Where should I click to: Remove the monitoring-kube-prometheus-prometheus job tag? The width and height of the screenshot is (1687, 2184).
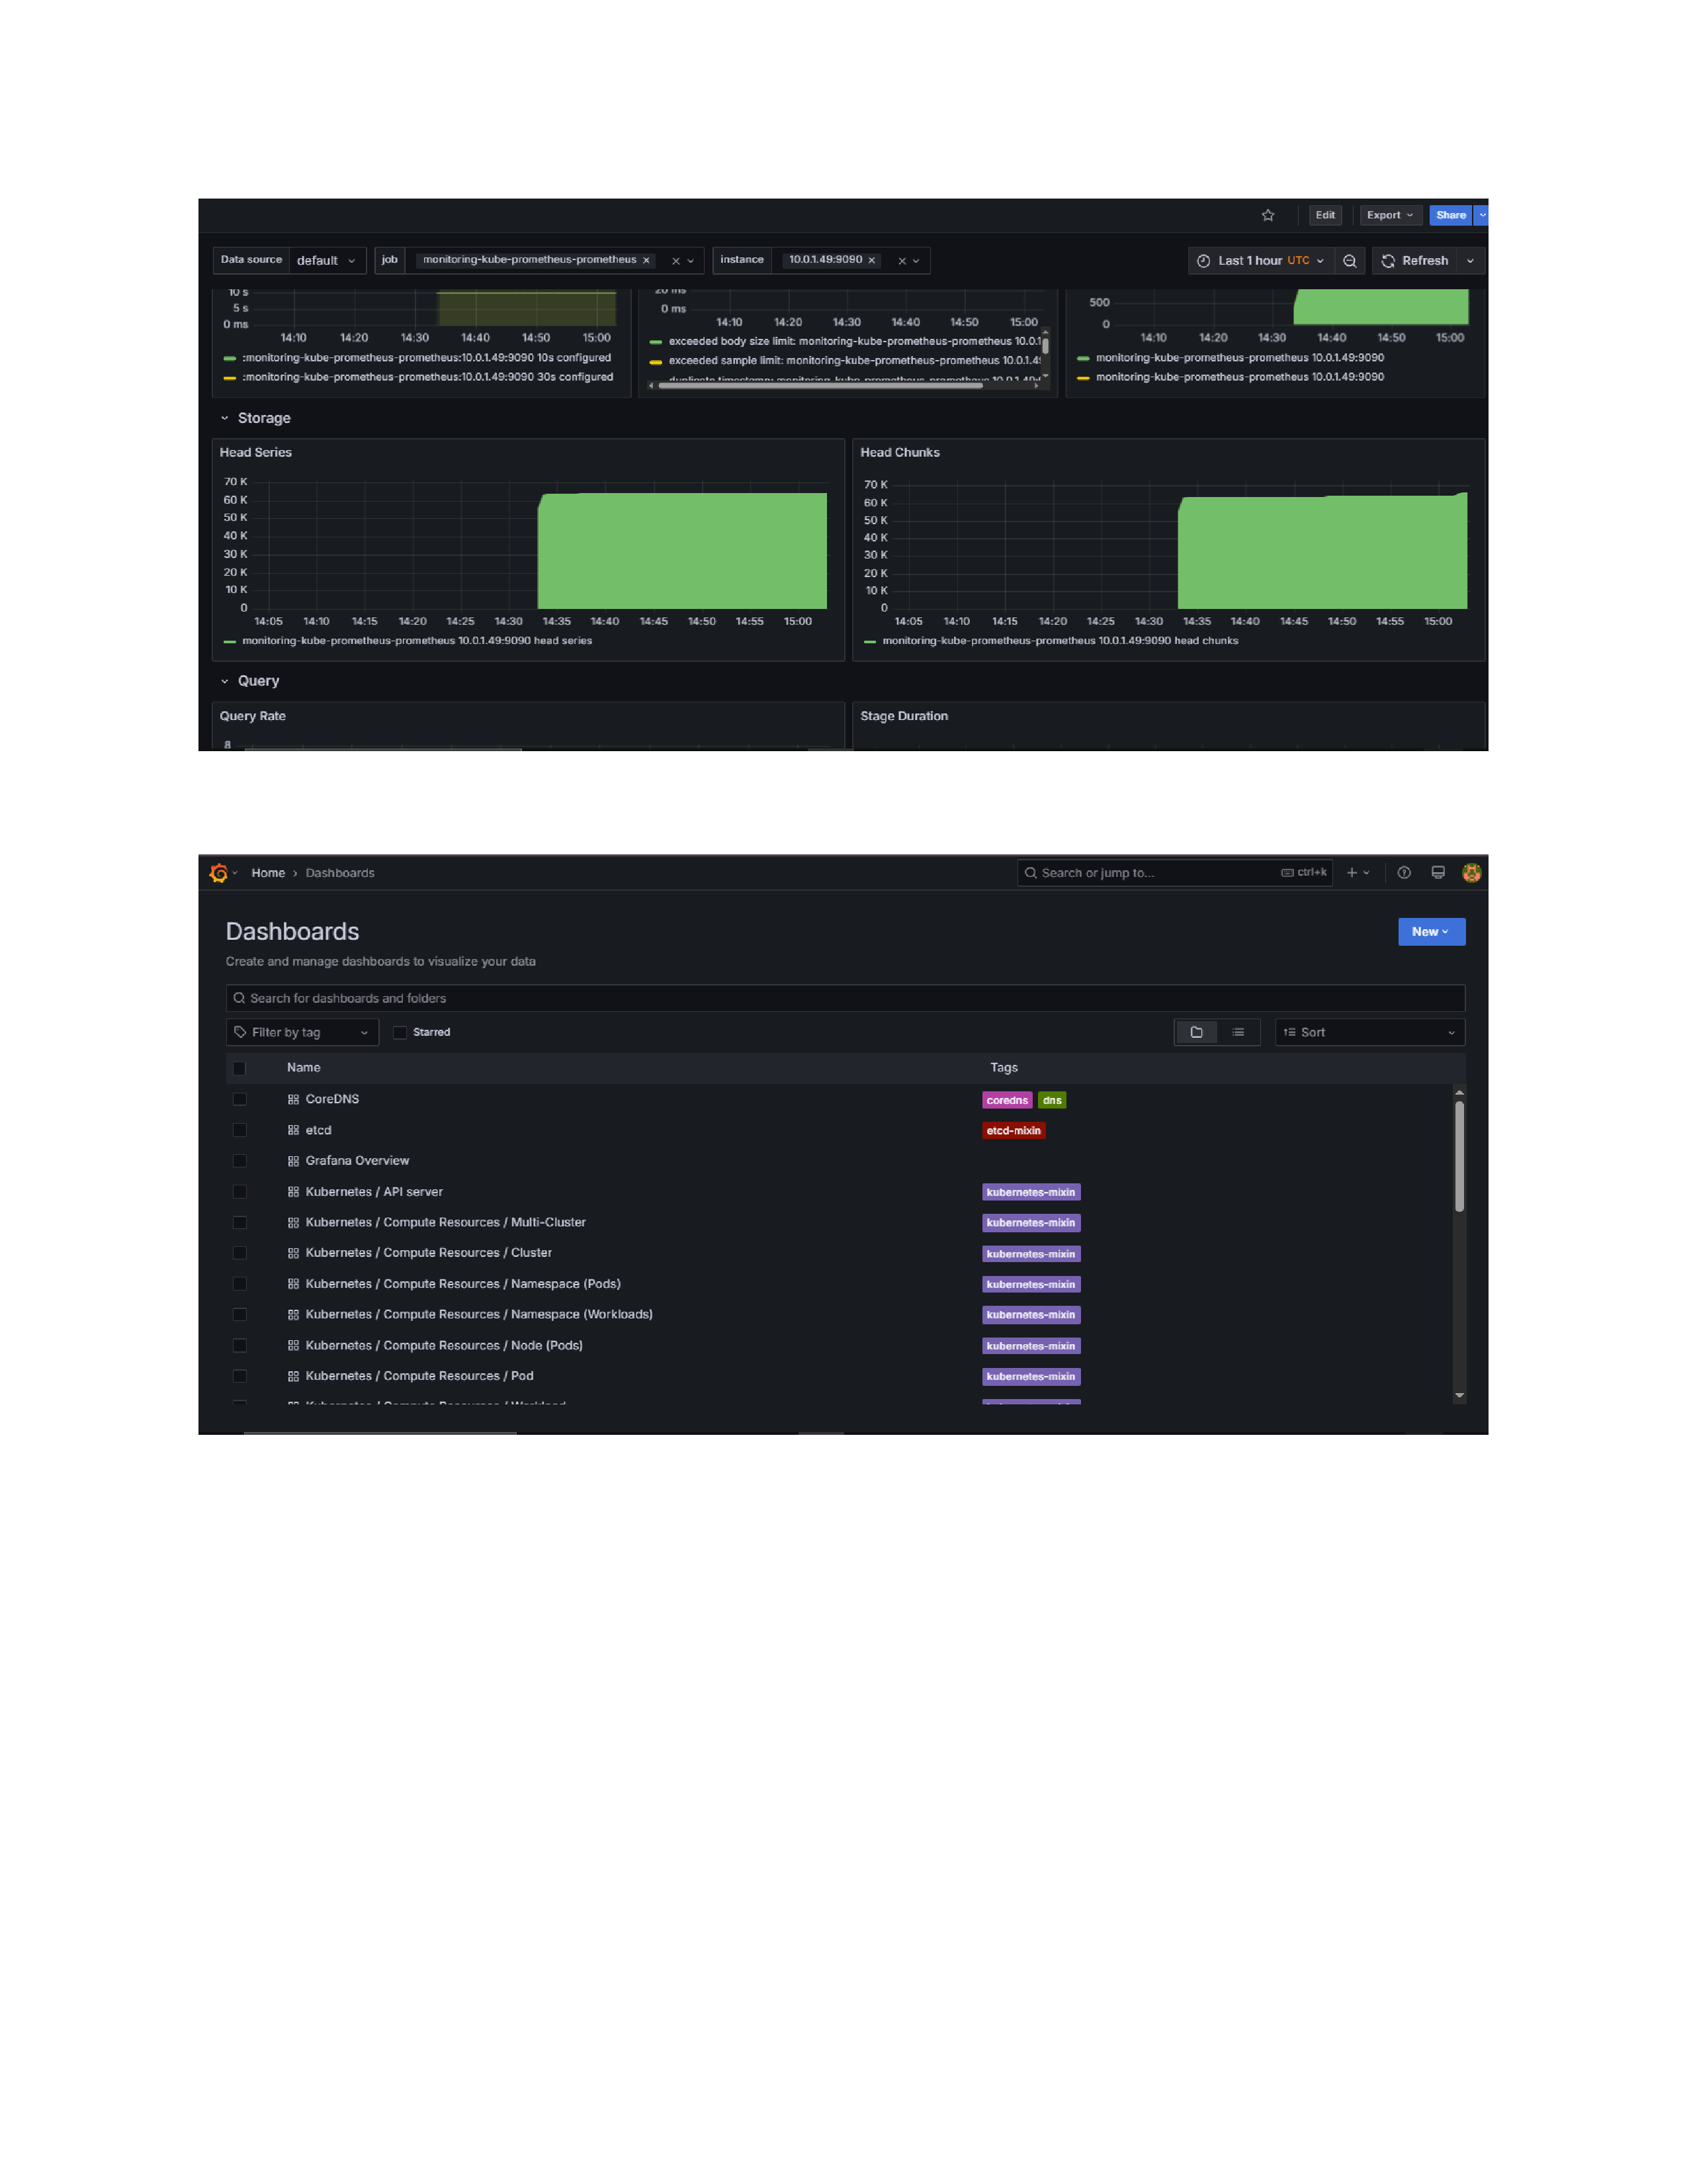click(x=646, y=260)
